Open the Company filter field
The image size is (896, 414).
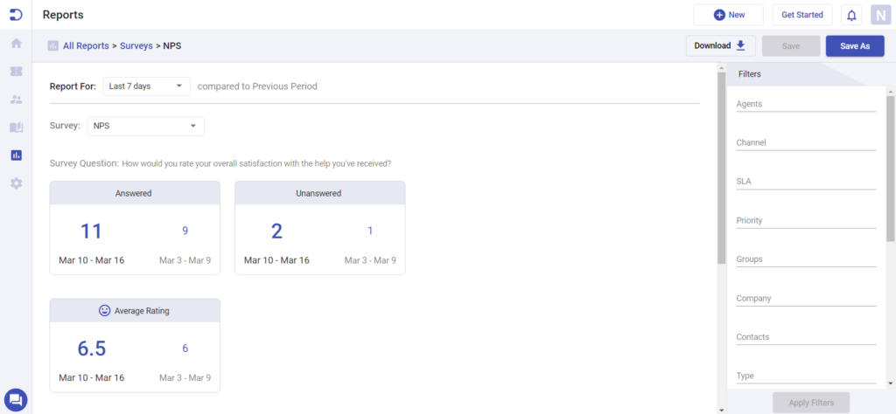(x=806, y=298)
